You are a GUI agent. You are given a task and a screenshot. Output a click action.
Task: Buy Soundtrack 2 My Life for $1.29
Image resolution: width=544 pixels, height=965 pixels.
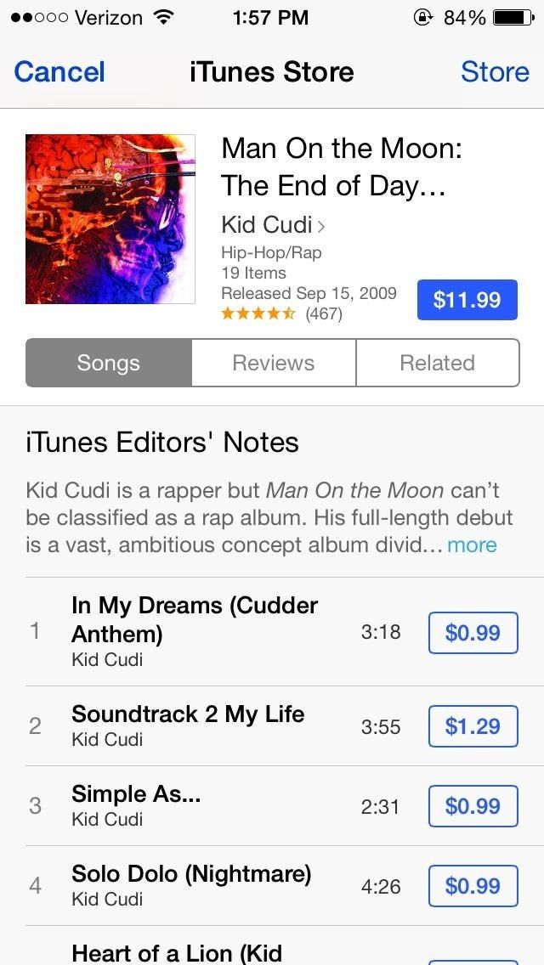473,726
